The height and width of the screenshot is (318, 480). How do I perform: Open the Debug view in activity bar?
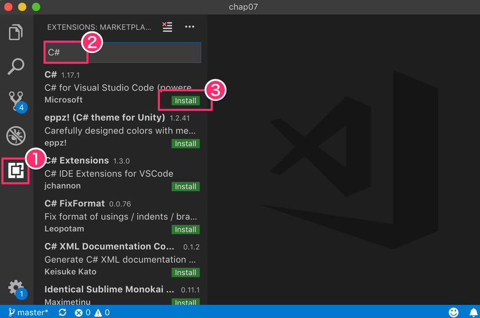point(16,136)
